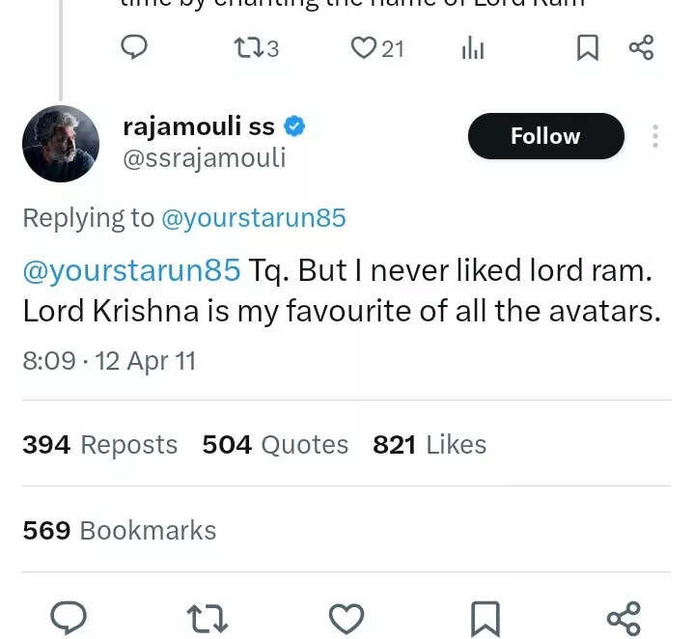Click the blue verified badge
Screen dimensions: 694x639
pos(294,126)
